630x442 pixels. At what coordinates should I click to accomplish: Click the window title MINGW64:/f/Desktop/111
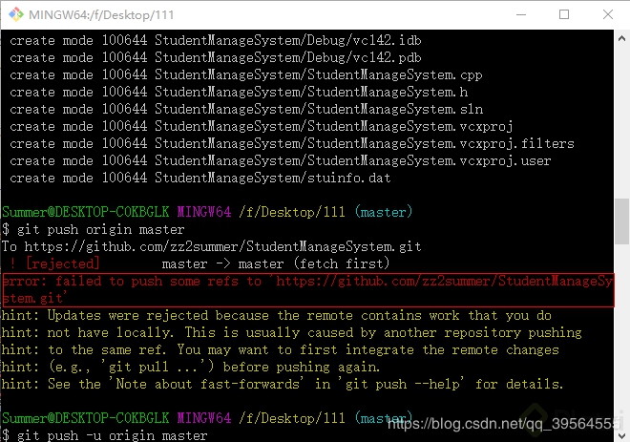click(x=101, y=15)
